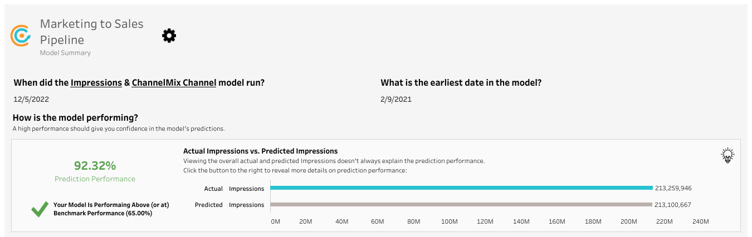Click the earliest date 2/9/2021
This screenshot has height=237, width=752.
point(396,100)
